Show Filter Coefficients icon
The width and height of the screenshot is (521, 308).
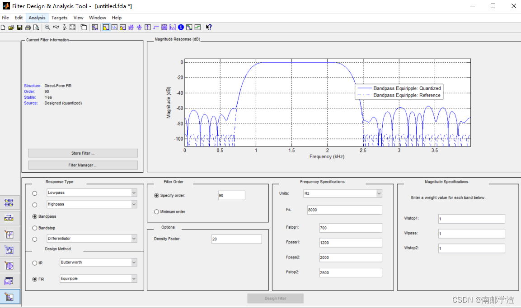[173, 27]
